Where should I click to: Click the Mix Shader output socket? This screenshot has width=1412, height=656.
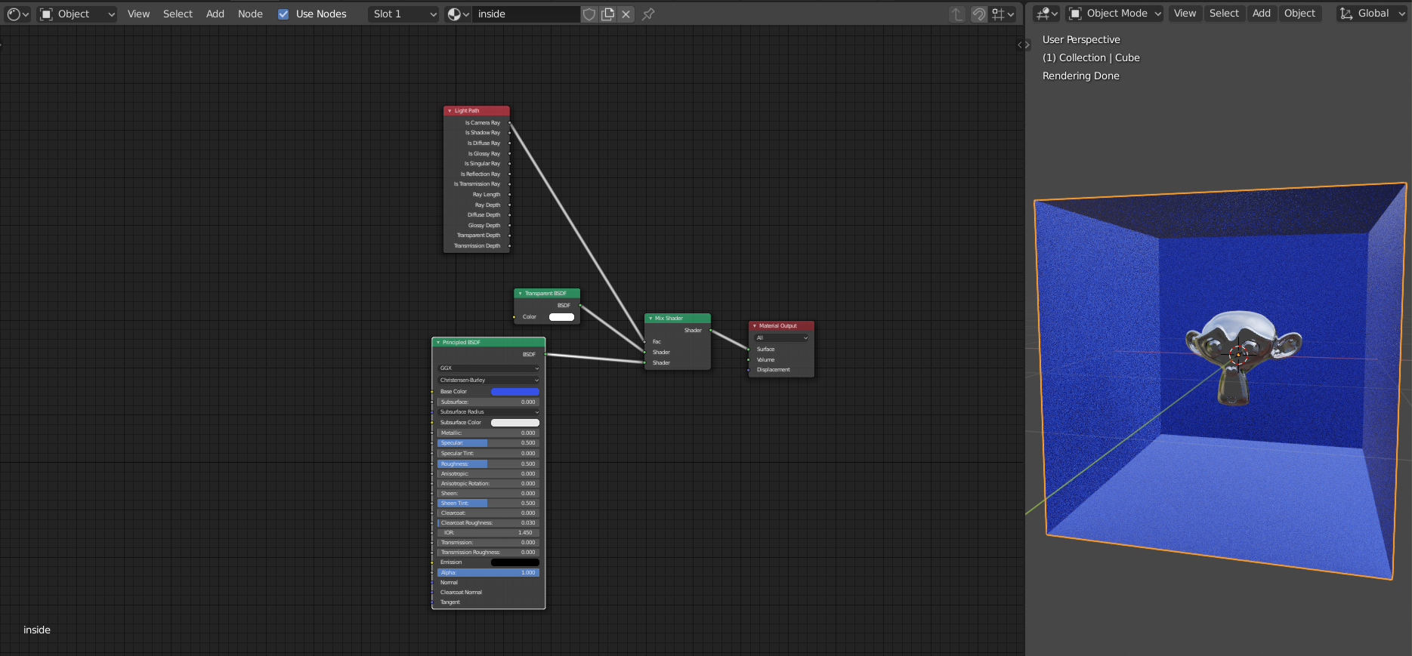(711, 331)
